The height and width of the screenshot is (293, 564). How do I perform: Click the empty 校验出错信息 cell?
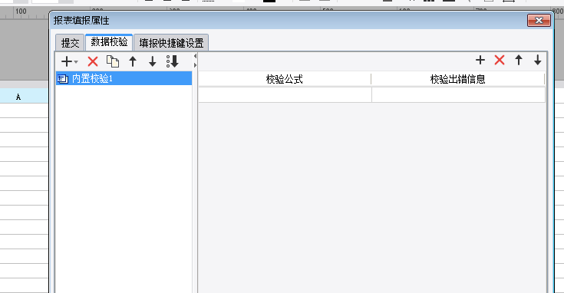tap(459, 95)
